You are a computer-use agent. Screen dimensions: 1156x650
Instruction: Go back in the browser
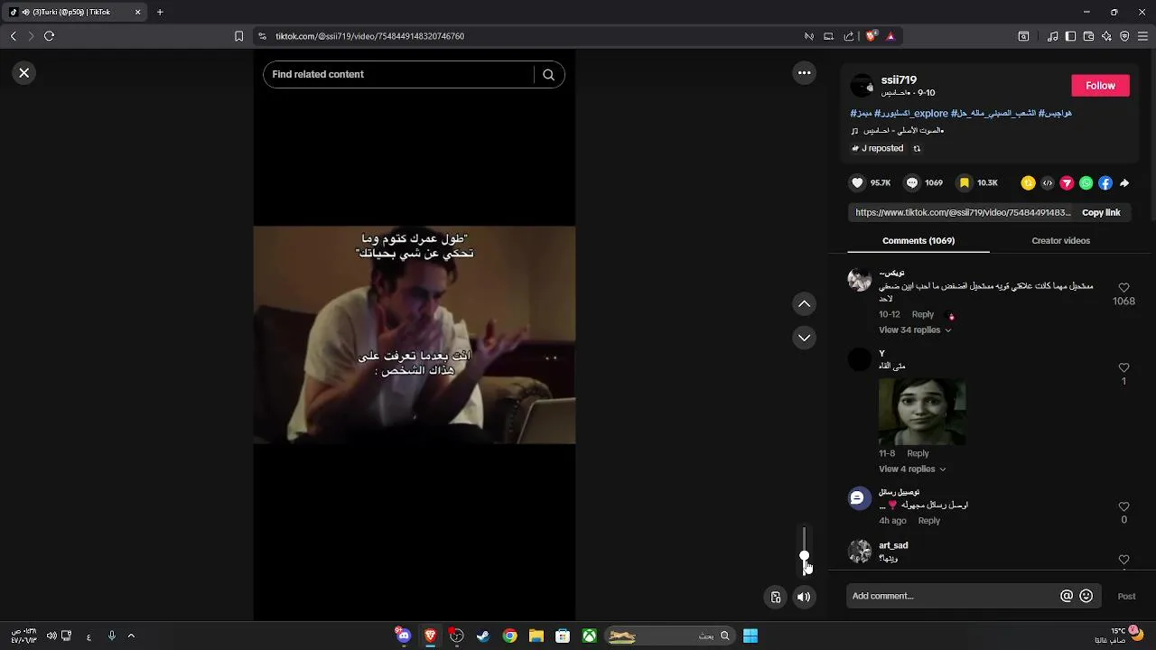[13, 36]
